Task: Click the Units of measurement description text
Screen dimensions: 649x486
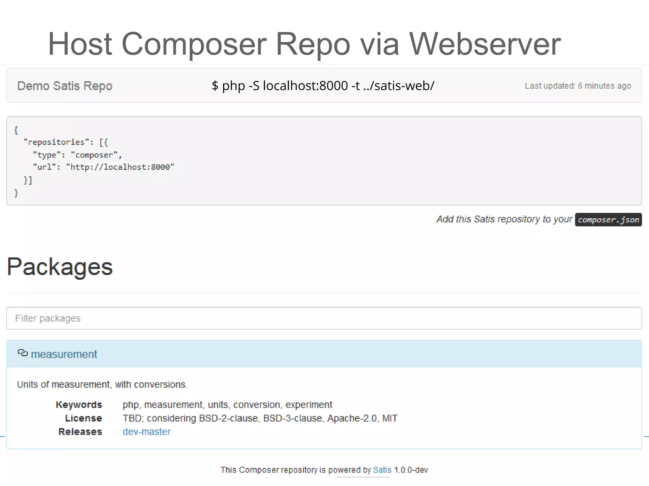Action: (x=102, y=384)
